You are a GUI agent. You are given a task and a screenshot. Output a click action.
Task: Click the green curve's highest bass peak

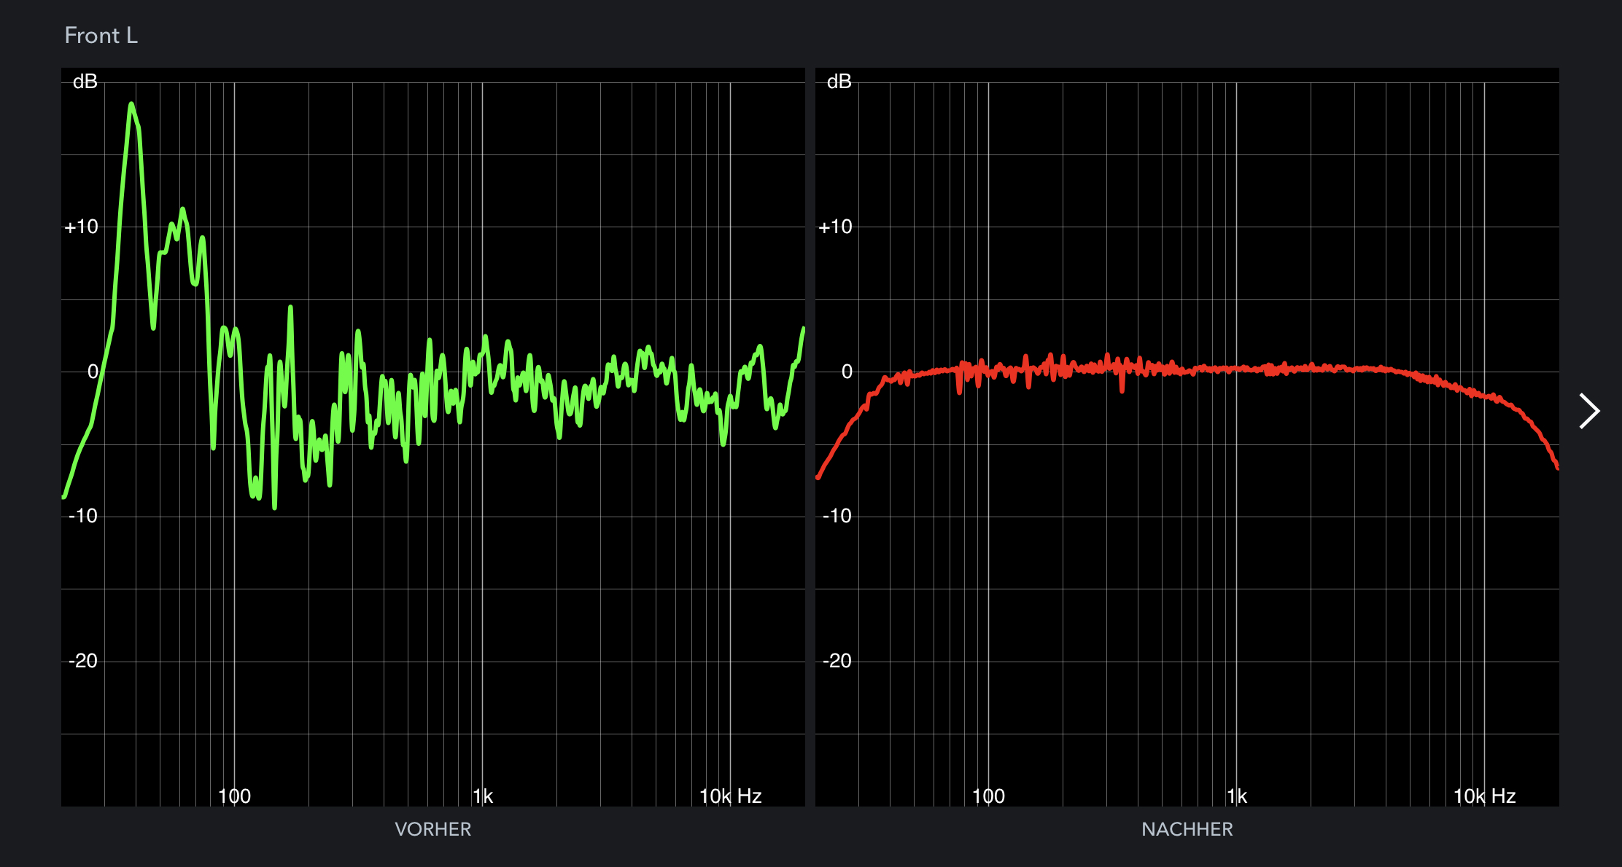131,106
